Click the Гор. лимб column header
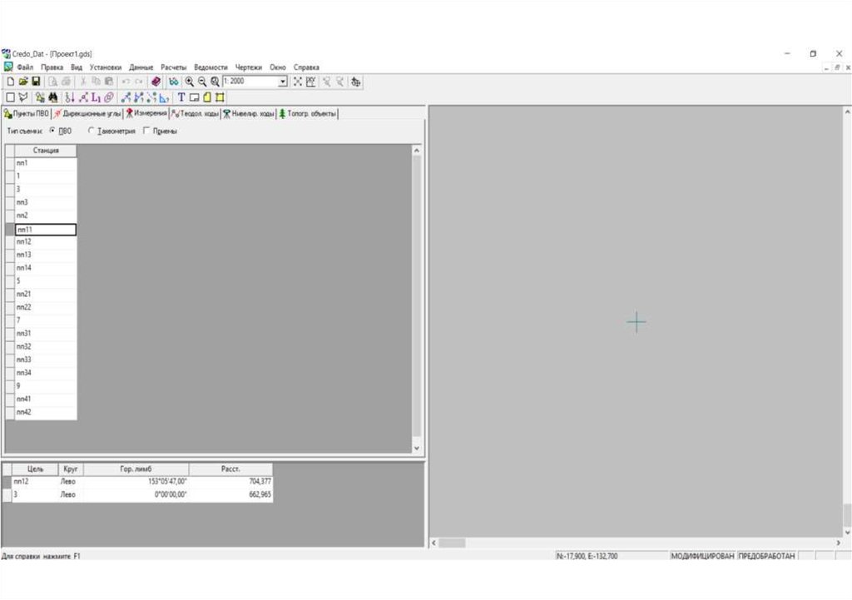852x600 pixels. coord(136,469)
